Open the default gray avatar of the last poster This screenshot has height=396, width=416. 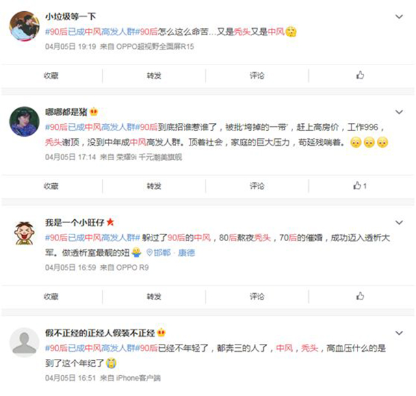(25, 343)
